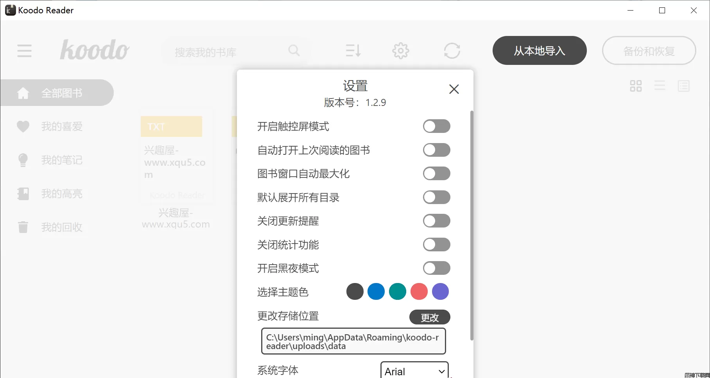710x378 pixels.
Task: Toggle 关闭统计功能 switch
Action: coord(436,245)
